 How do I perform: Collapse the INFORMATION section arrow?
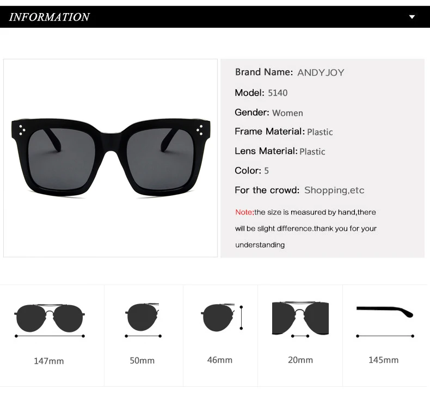pos(412,17)
